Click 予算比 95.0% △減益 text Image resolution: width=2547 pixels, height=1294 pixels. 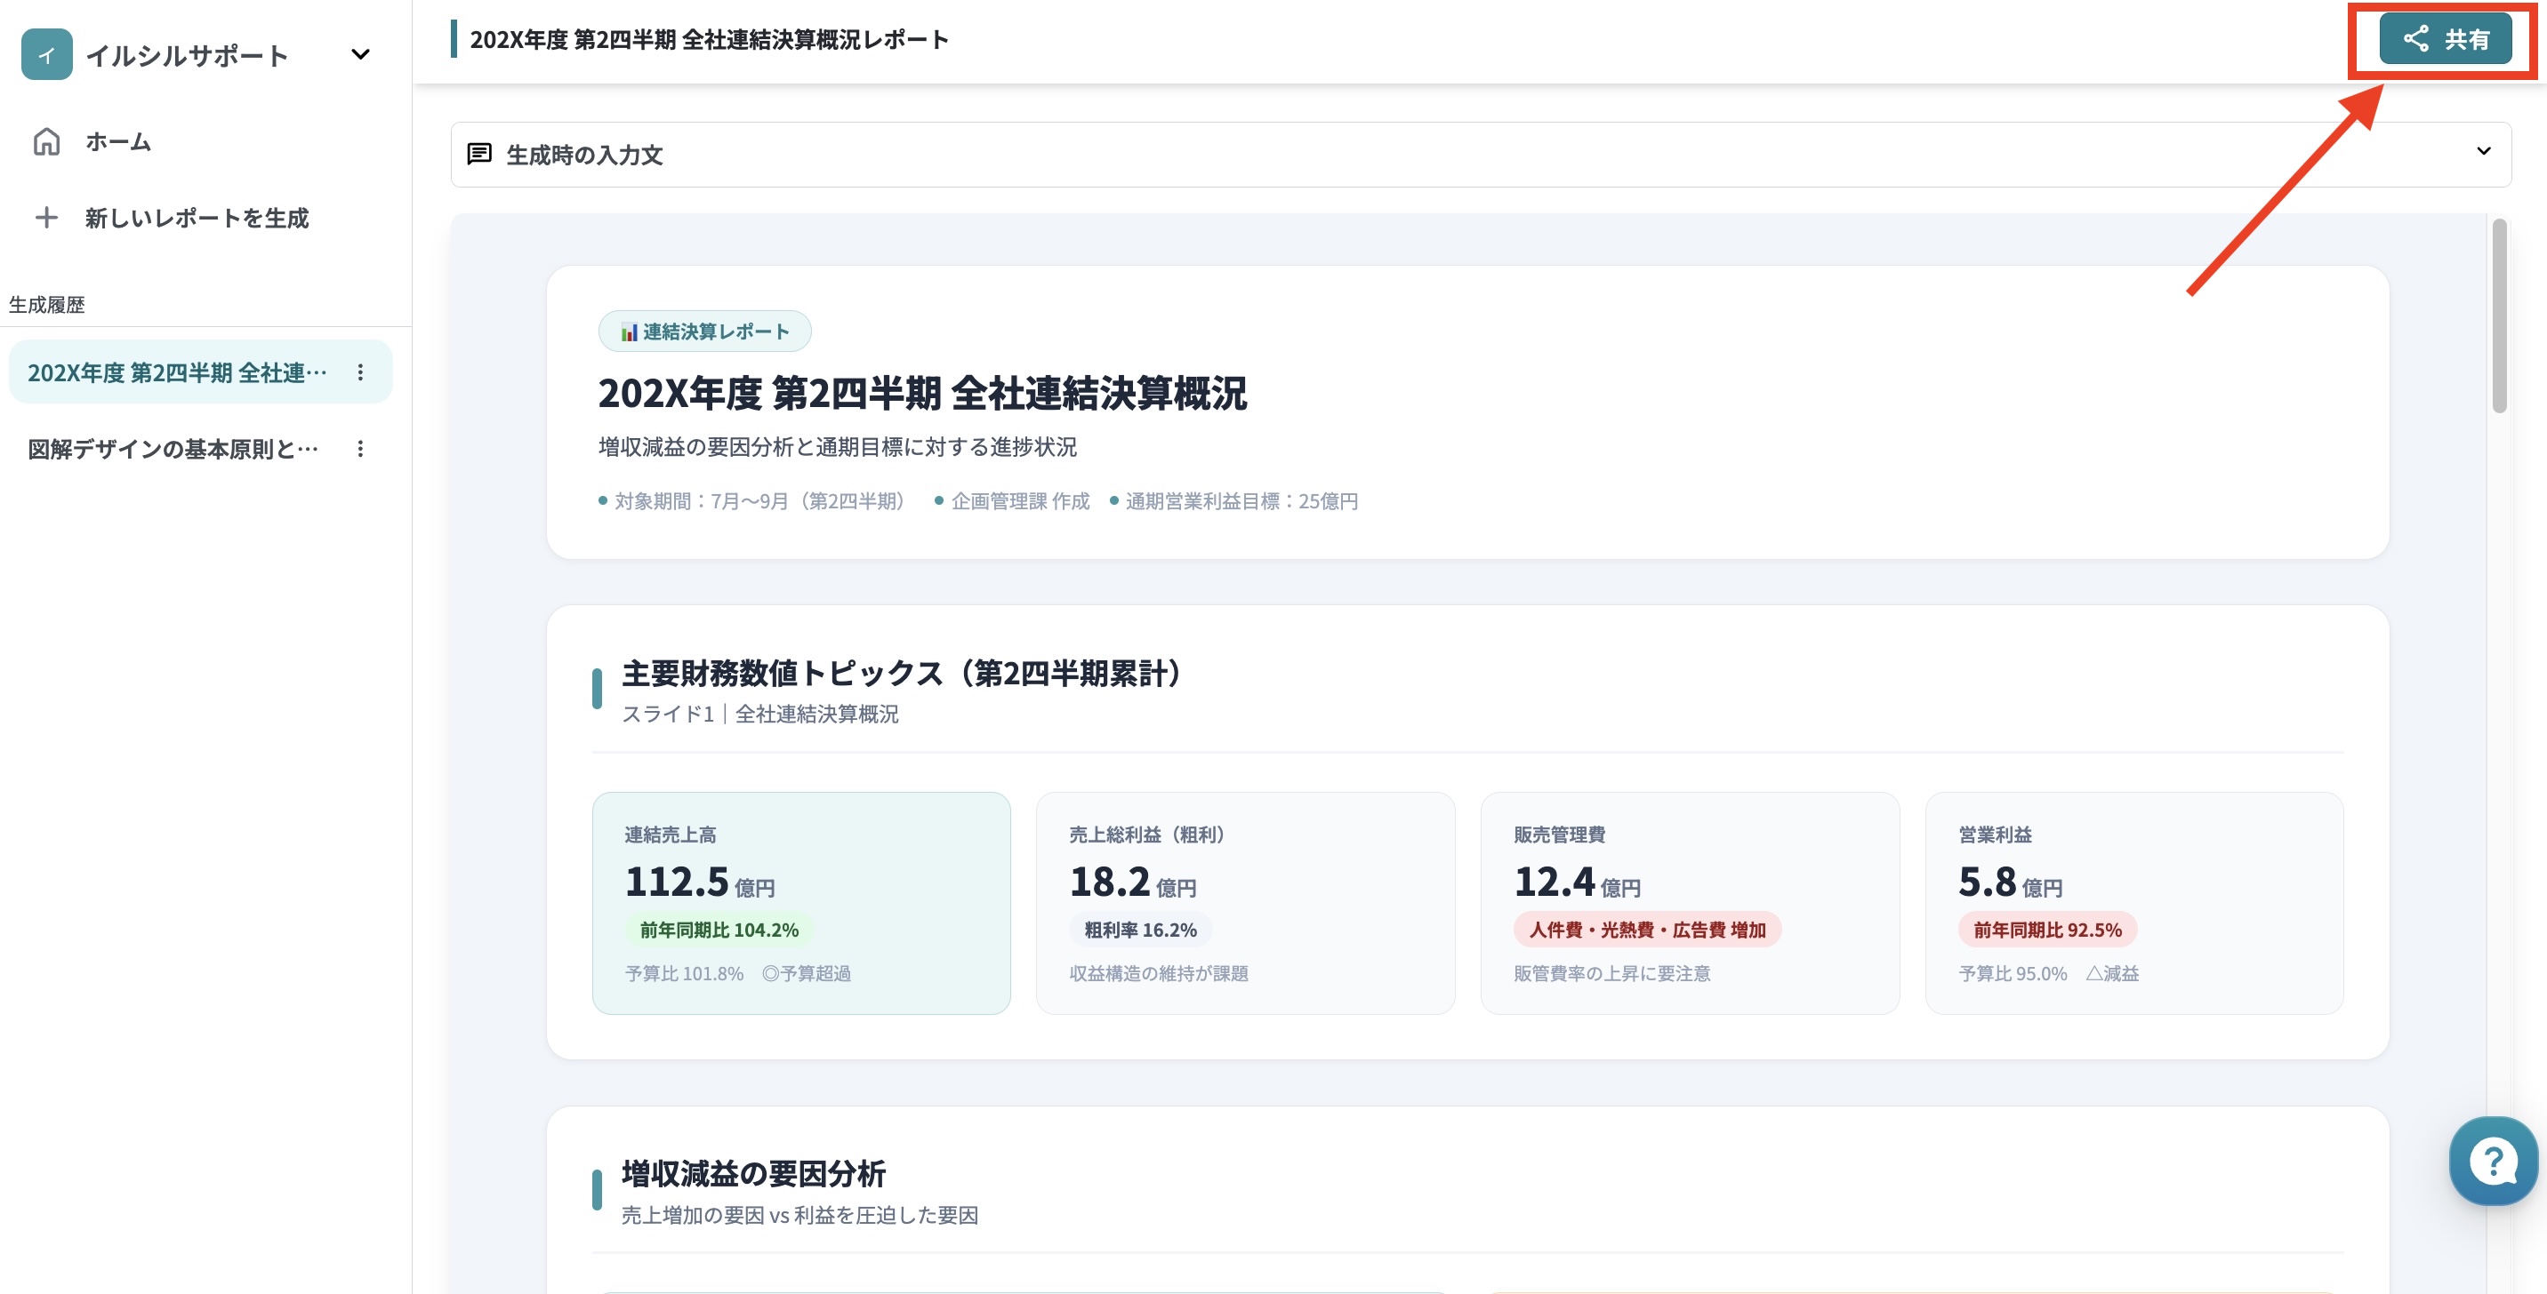(2049, 973)
